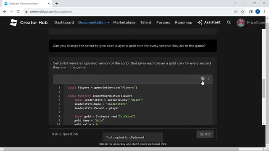Click code line 'local leaderstats = Instance.new("Folder")'
269x151 pixels.
coord(109,100)
